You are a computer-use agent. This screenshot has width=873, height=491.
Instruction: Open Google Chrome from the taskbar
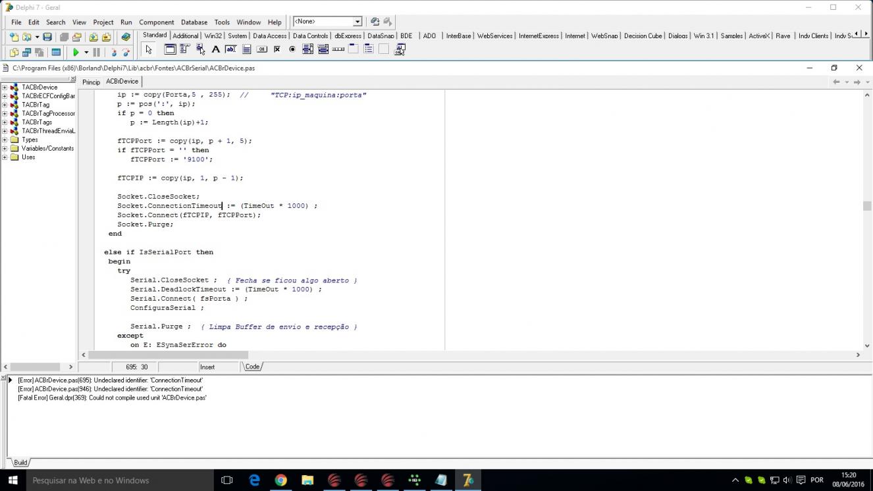click(x=280, y=480)
